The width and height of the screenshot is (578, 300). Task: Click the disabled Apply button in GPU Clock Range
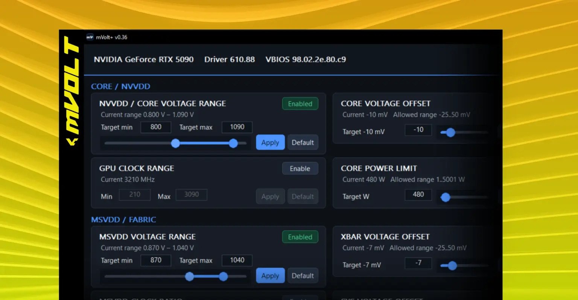coord(270,196)
